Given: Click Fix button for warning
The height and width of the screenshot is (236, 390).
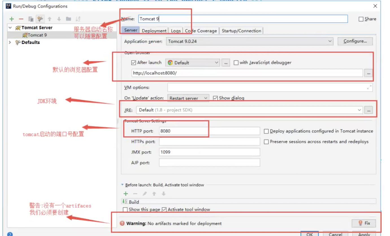Looking at the screenshot, I should [364, 223].
